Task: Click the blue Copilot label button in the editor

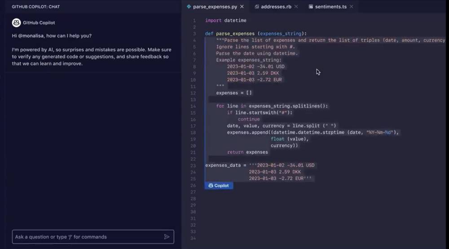Action: coord(219,186)
